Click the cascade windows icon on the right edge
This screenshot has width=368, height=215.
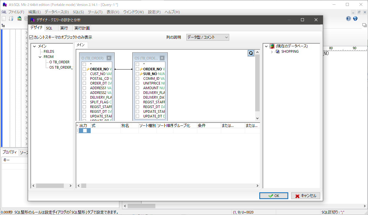[364, 25]
